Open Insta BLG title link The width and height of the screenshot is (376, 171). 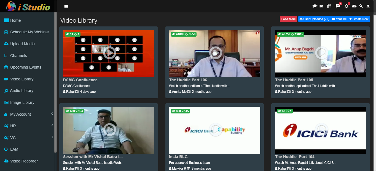pos(178,157)
